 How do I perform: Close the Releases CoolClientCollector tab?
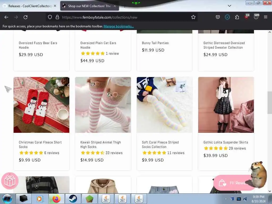tap(55, 6)
